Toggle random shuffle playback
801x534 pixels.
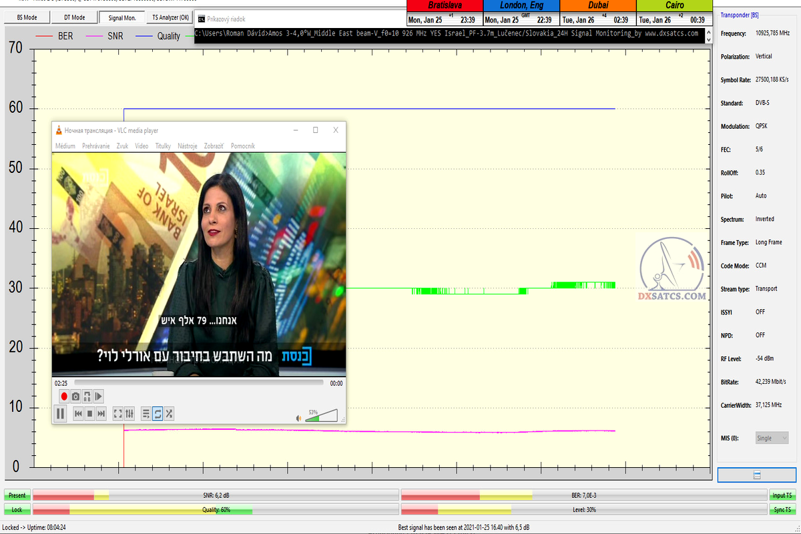coord(170,414)
